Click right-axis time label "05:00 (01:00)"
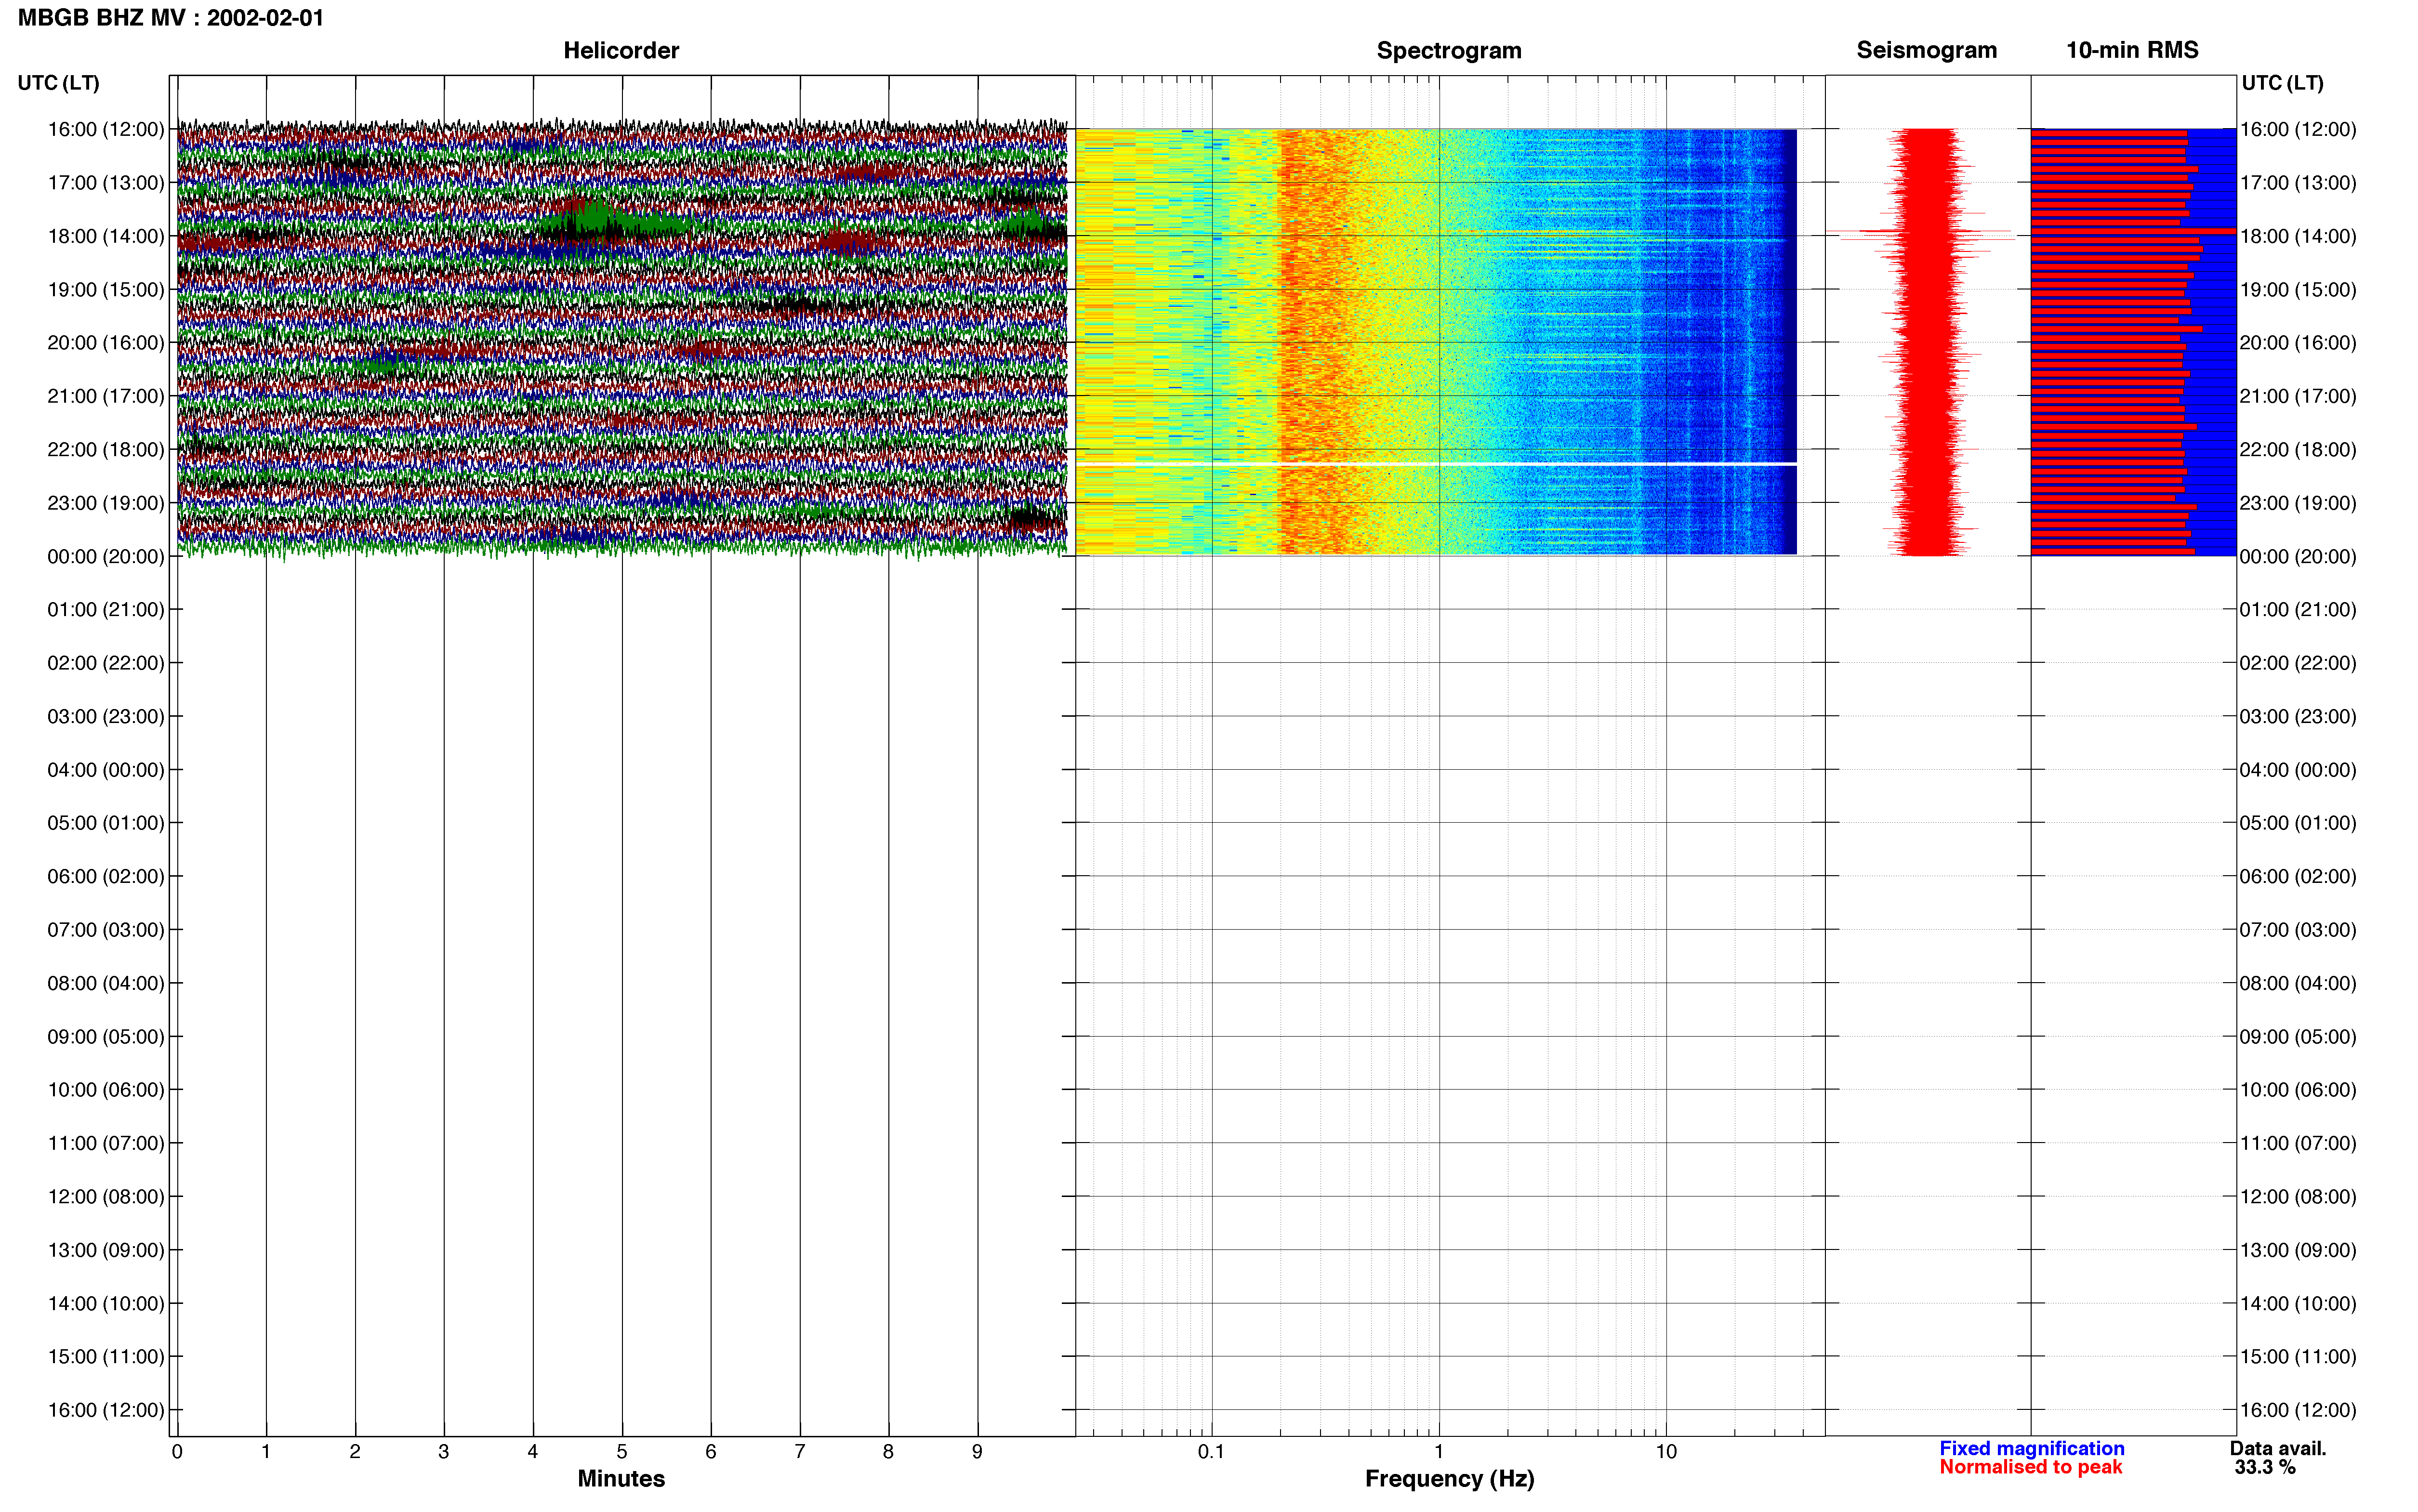The width and height of the screenshot is (2418, 1512). tap(2298, 823)
